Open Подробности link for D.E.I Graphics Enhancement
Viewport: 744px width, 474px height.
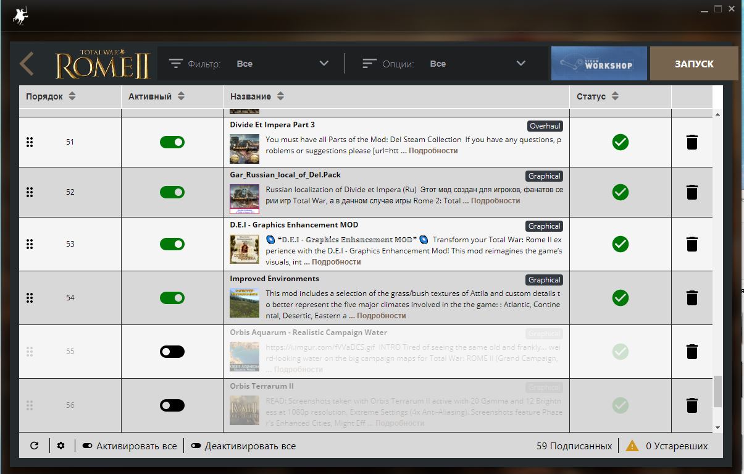click(336, 262)
